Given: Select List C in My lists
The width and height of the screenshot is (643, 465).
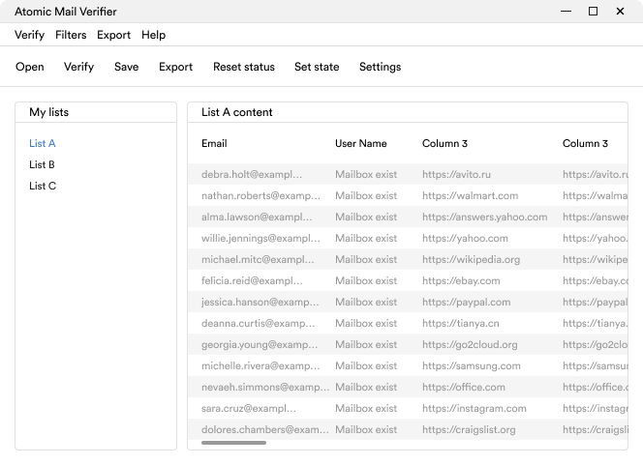Looking at the screenshot, I should point(43,186).
